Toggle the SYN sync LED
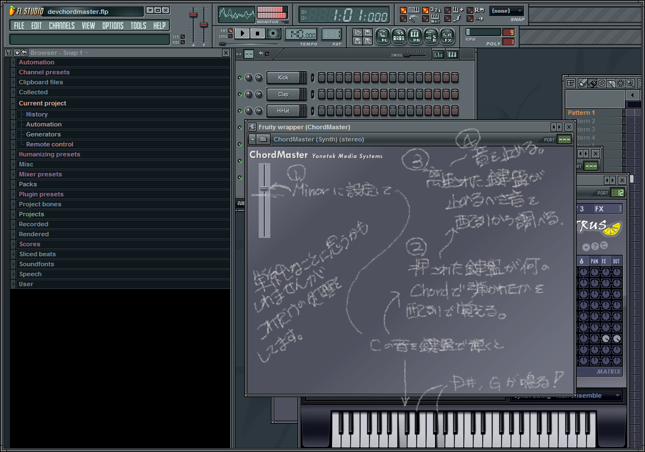 pos(183,37)
